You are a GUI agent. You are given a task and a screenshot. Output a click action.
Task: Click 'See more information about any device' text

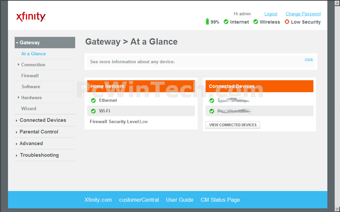(x=132, y=62)
